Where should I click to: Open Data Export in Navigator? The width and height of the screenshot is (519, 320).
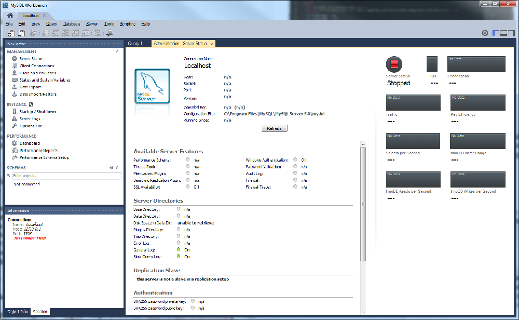coord(30,87)
